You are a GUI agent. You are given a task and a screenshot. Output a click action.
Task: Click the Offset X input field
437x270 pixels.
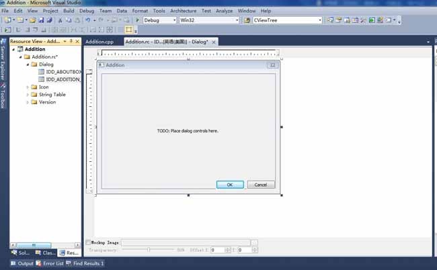point(218,250)
